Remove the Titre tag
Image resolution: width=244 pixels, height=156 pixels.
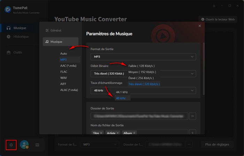click(101, 133)
